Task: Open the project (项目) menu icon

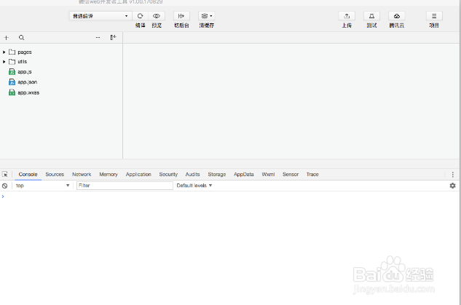Action: coord(434,16)
